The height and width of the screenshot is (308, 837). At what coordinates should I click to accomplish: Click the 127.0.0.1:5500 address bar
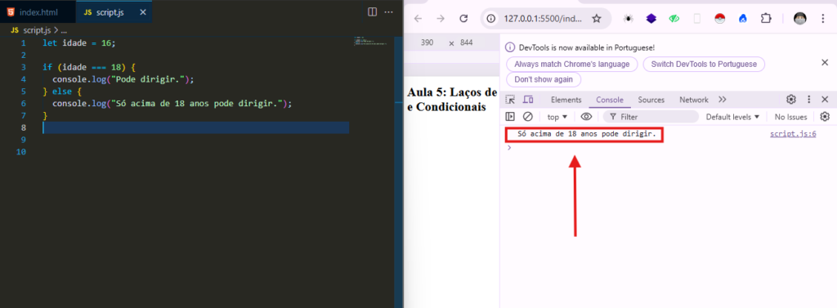coord(543,19)
